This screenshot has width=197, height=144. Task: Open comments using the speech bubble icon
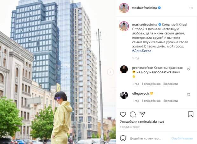[133, 114]
